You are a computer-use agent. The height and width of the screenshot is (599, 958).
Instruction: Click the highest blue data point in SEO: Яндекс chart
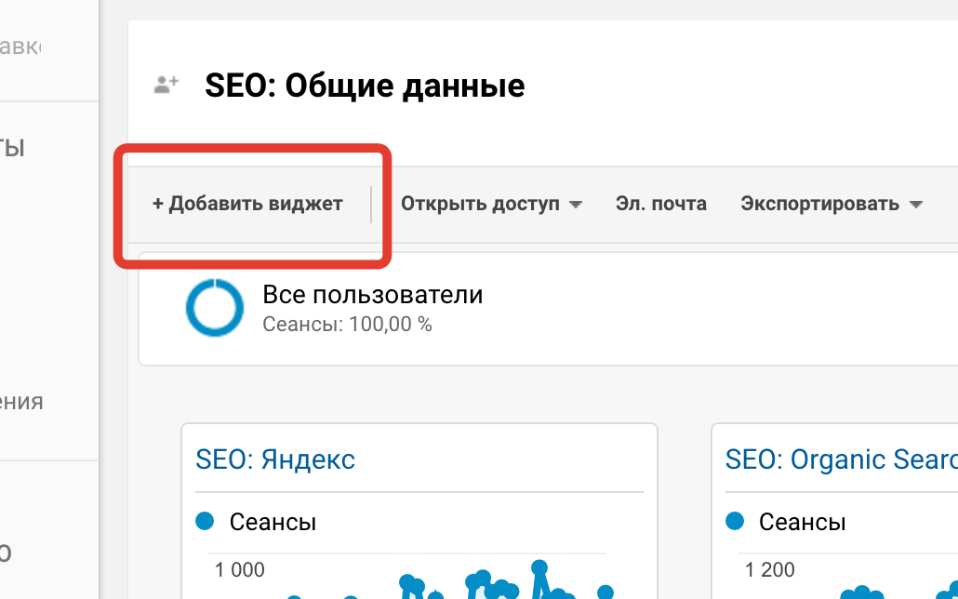pyautogui.click(x=540, y=566)
